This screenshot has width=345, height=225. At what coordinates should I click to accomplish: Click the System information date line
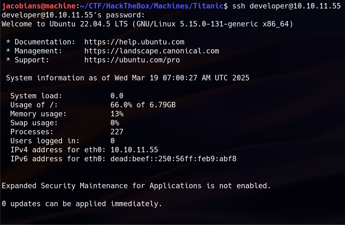point(128,78)
